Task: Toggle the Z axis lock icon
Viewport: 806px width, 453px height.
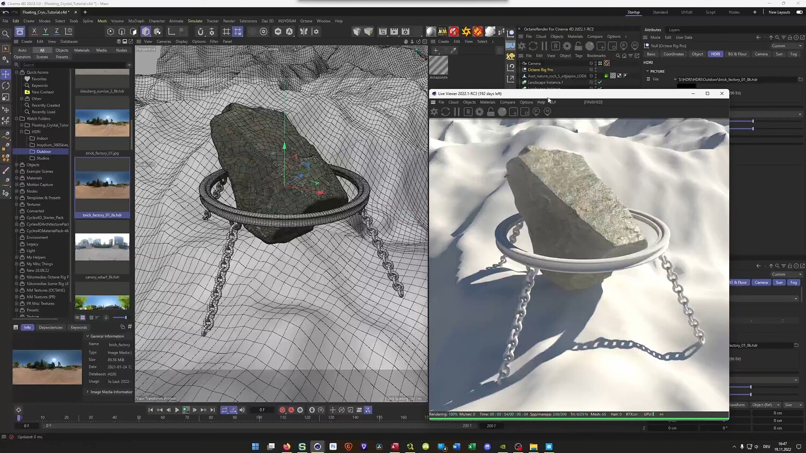Action: [57, 32]
